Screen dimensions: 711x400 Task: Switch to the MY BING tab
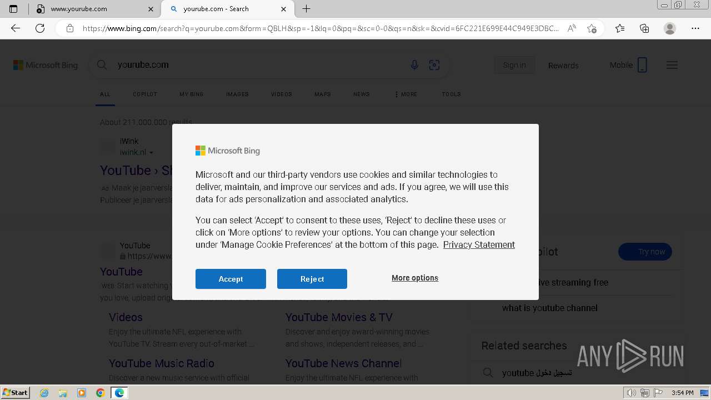coord(192,94)
